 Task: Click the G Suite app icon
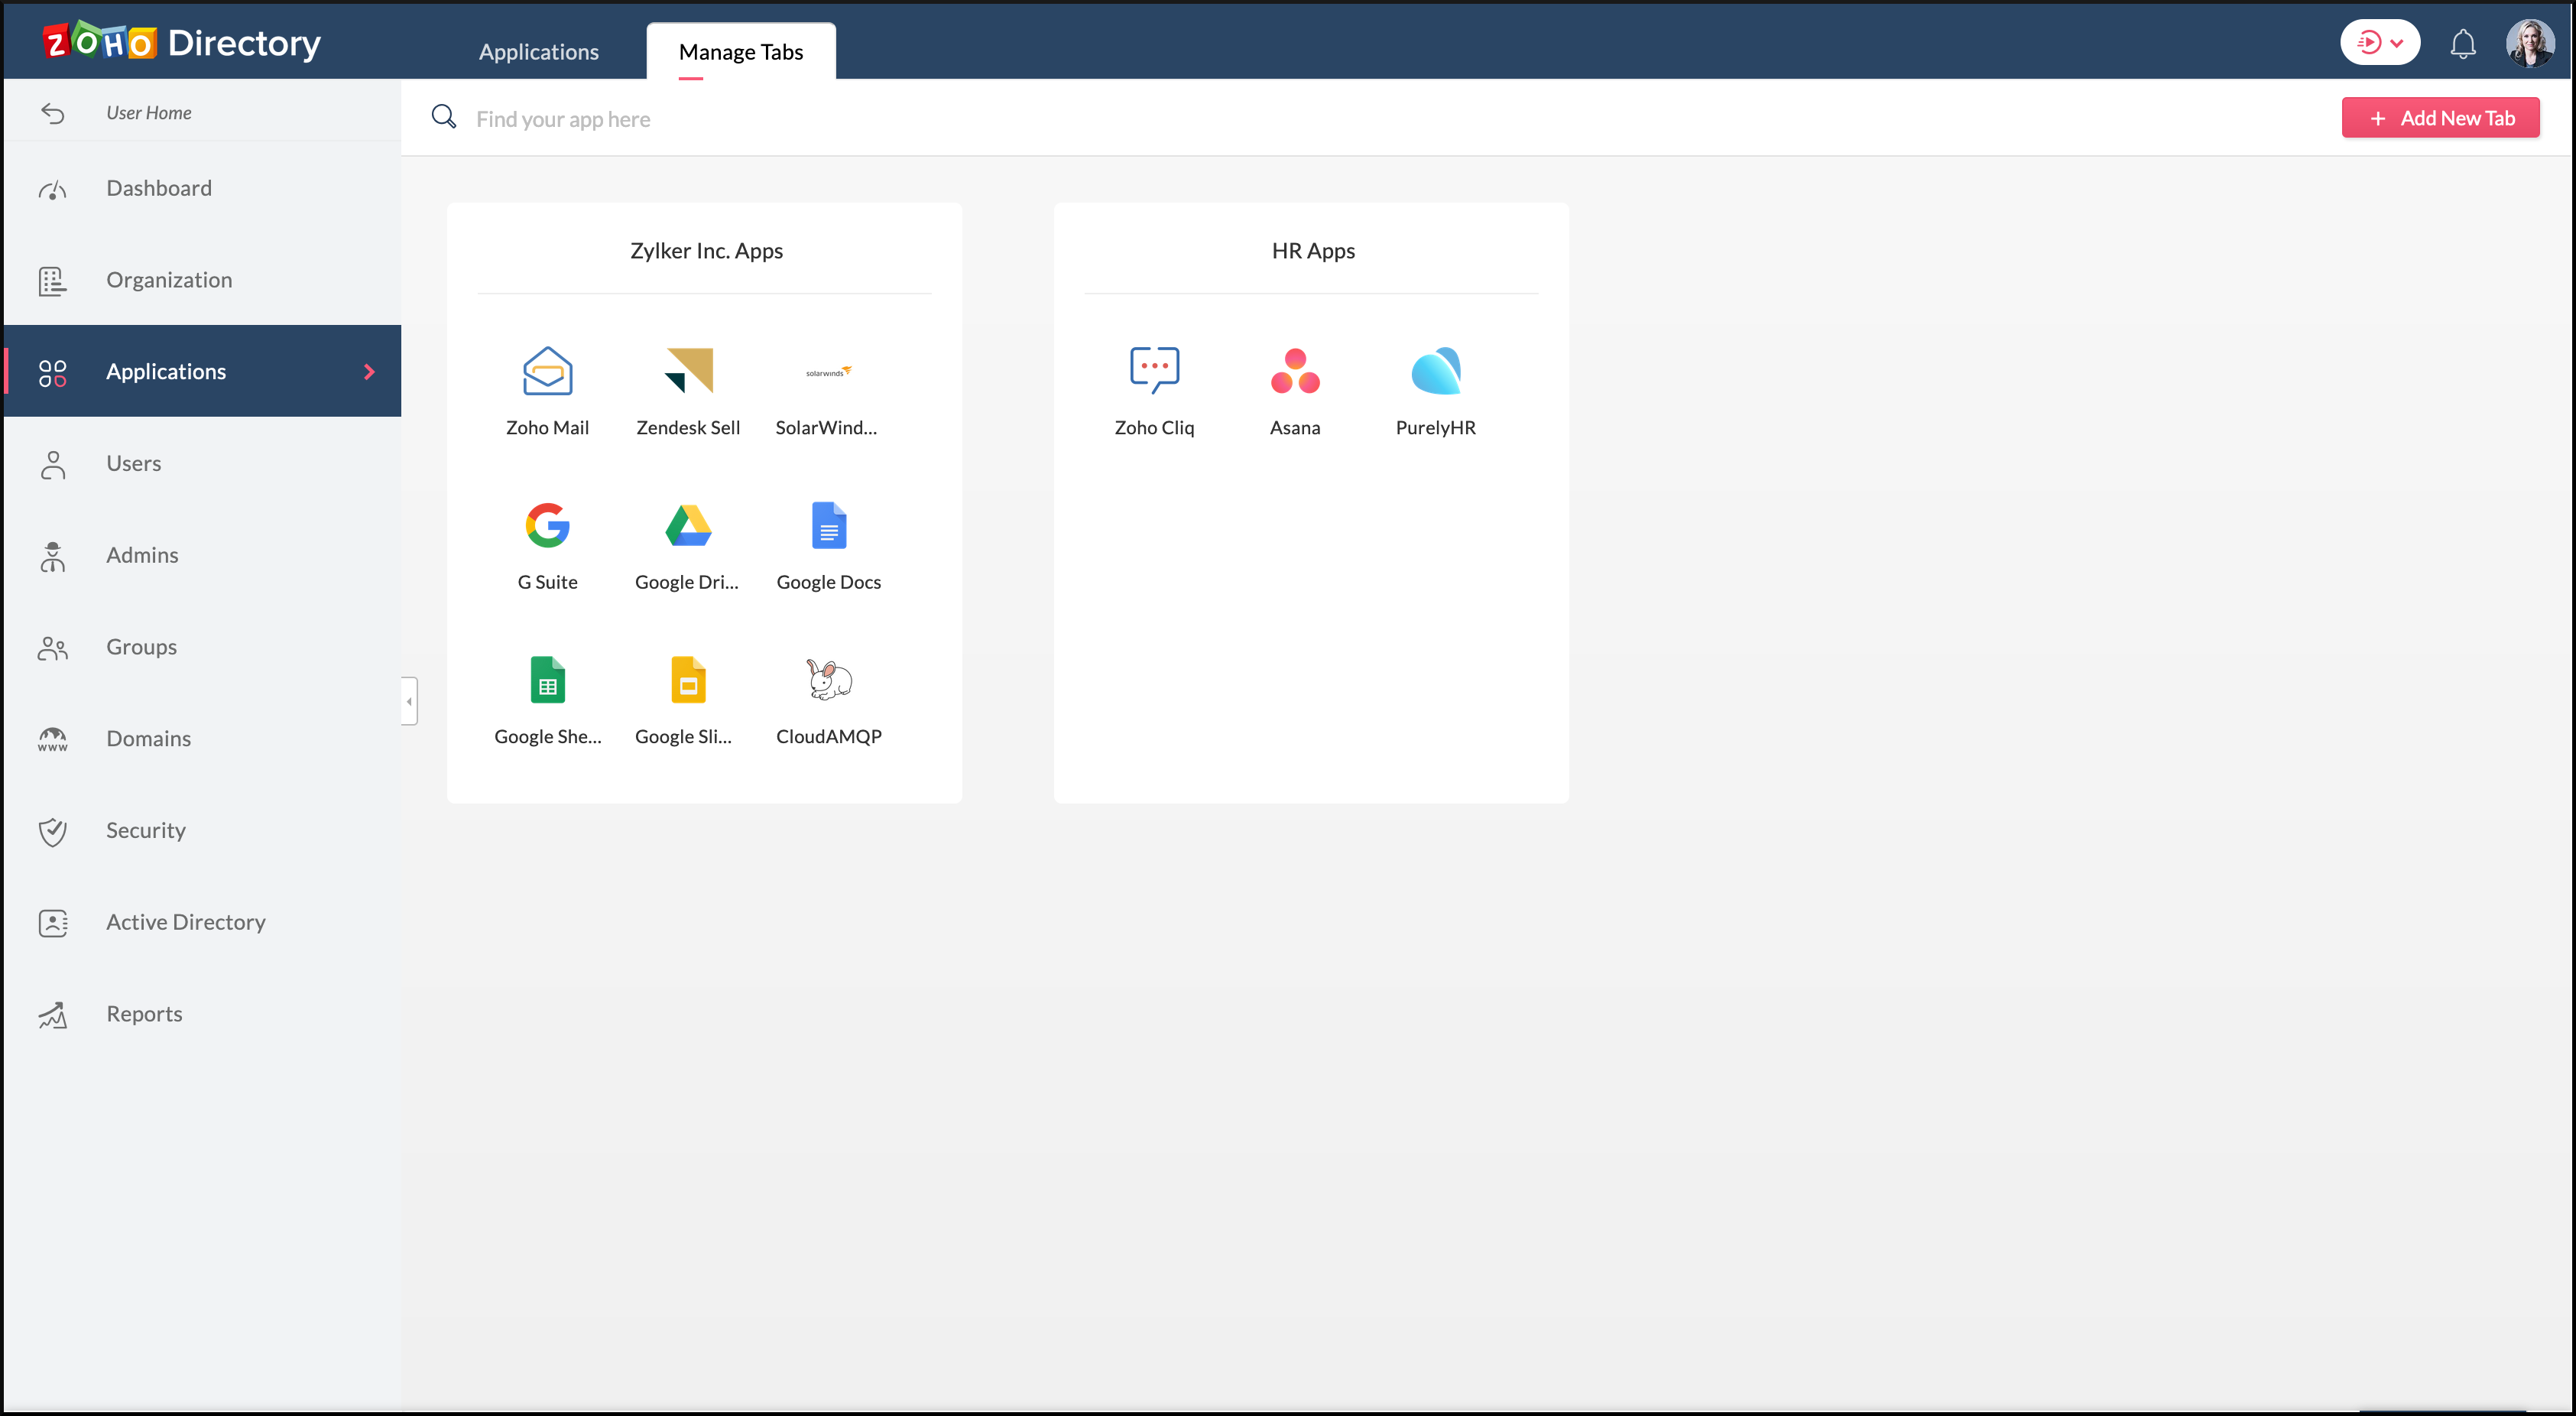(547, 526)
